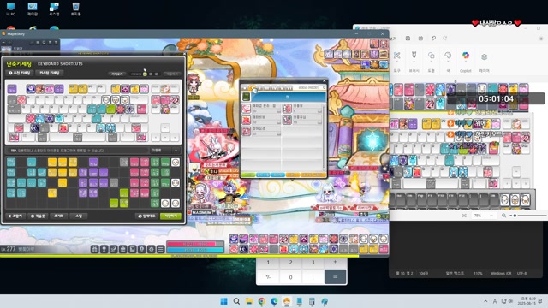Open the 제어판 control panel desktop icon
The width and height of the screenshot is (548, 308).
(33, 9)
